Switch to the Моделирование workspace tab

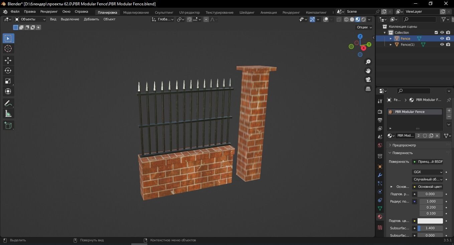pyautogui.click(x=136, y=12)
